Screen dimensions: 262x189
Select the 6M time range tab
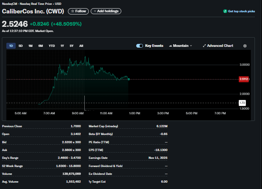(41, 46)
